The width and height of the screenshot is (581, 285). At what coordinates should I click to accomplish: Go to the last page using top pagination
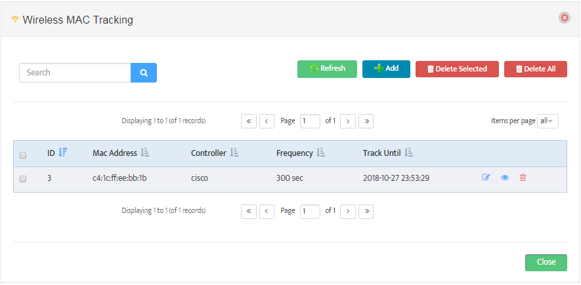[366, 121]
